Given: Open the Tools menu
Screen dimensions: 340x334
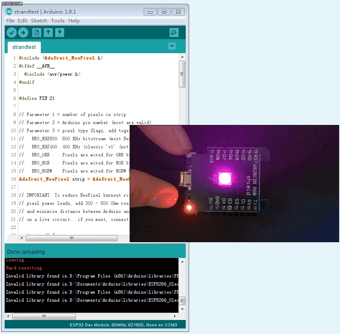Looking at the screenshot, I should (x=58, y=21).
